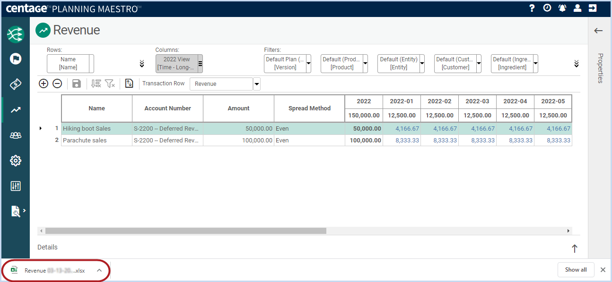
Task: Expand row 1 Hiking boot Sales arrow
Action: coord(41,128)
